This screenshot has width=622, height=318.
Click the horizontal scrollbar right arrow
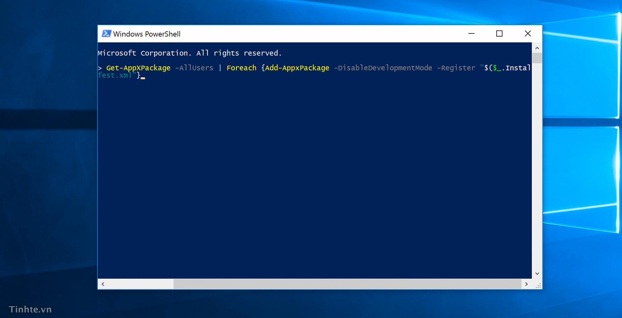(526, 284)
